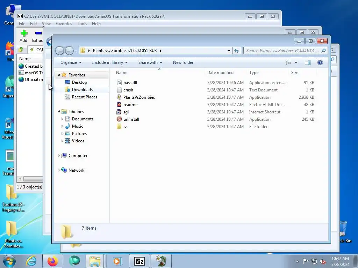The image size is (358, 268).
Task: Open 7-Zip View menu
Action: point(46,24)
